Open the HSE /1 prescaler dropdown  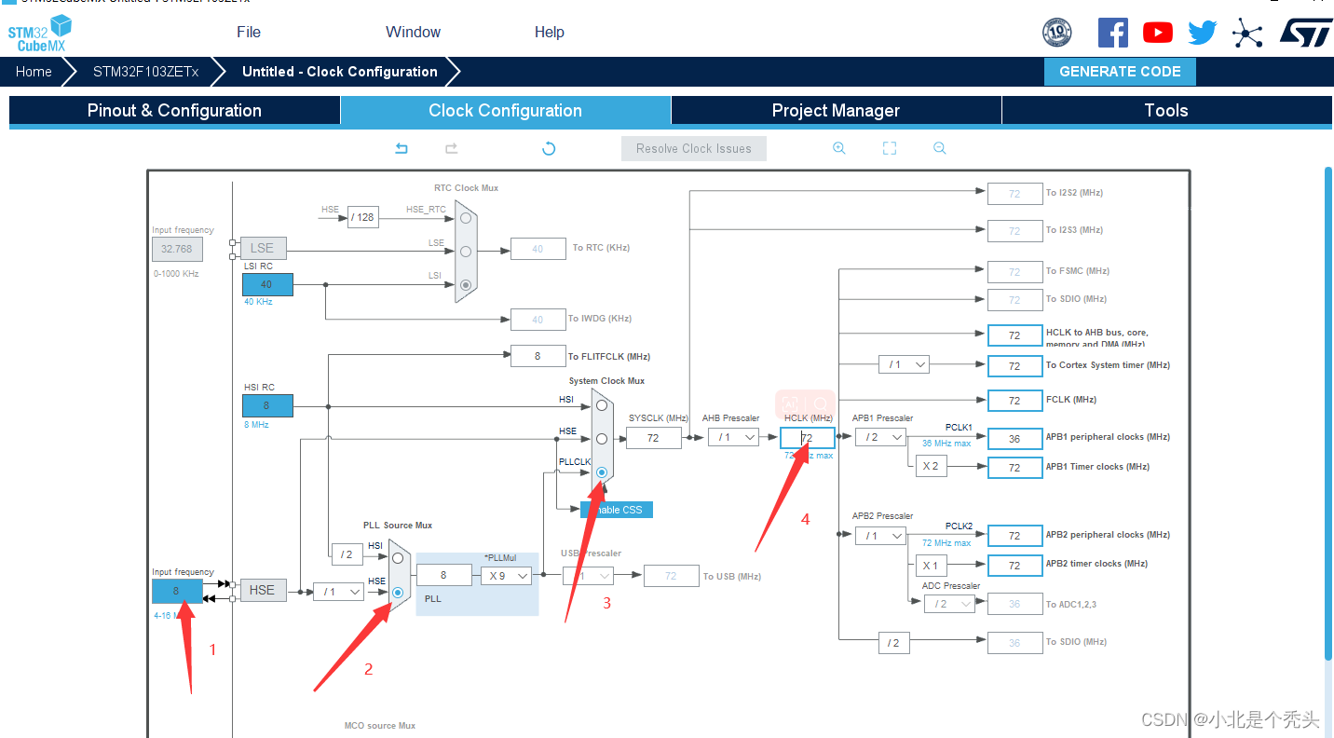(337, 592)
